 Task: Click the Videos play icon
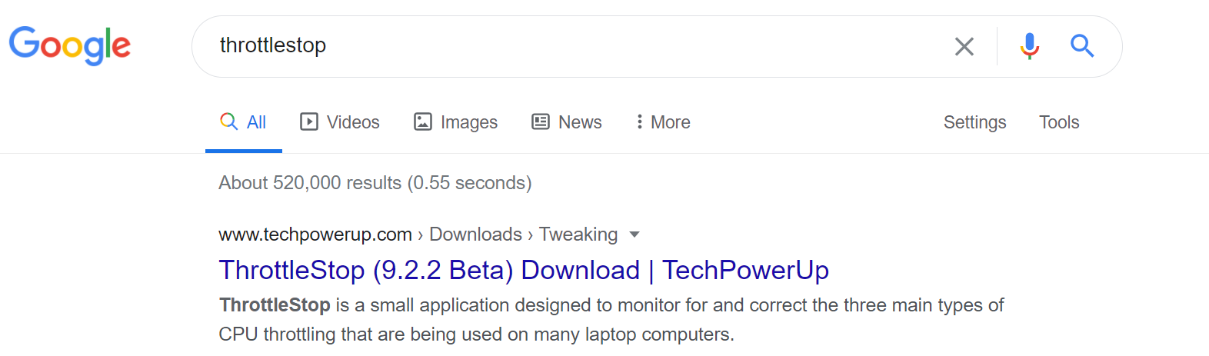309,121
